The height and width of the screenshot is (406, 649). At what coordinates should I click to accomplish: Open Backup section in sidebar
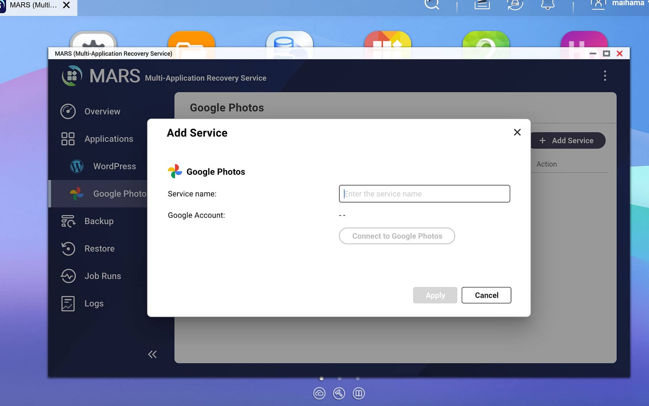(99, 221)
